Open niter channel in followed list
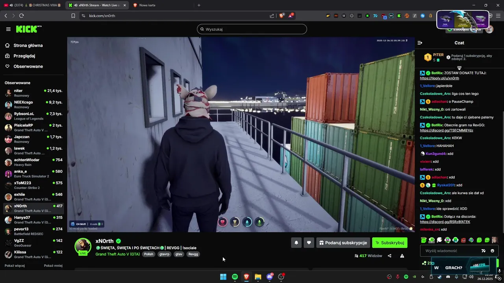This screenshot has height=283, width=504. tap(33, 93)
